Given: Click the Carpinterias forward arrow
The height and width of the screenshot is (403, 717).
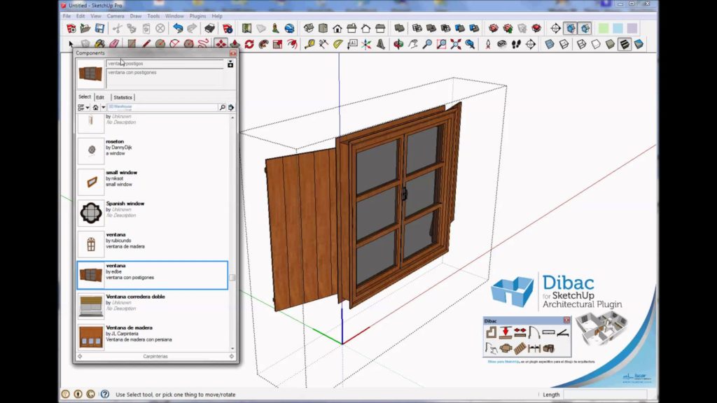Looking at the screenshot, I should click(x=231, y=356).
